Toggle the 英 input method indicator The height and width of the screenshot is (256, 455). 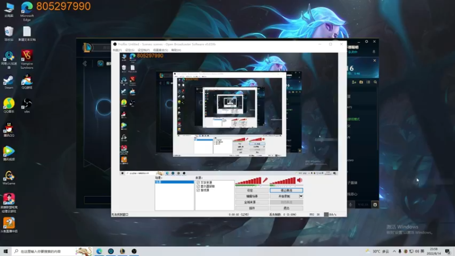coord(422,251)
